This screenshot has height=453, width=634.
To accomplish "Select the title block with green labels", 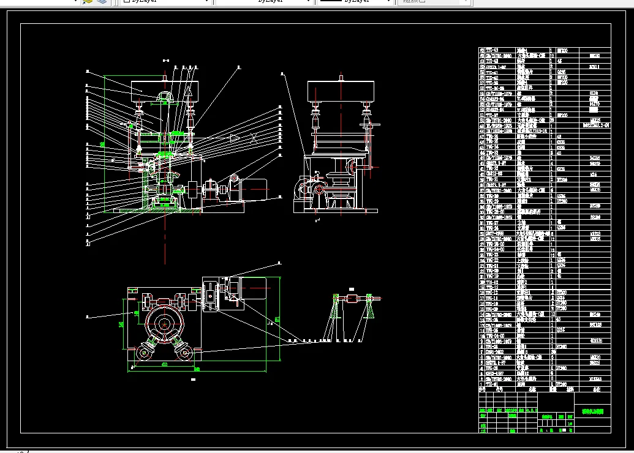I will [x=545, y=413].
